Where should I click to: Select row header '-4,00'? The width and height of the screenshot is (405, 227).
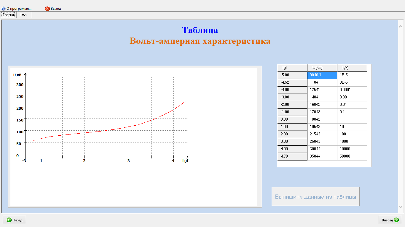pos(292,90)
